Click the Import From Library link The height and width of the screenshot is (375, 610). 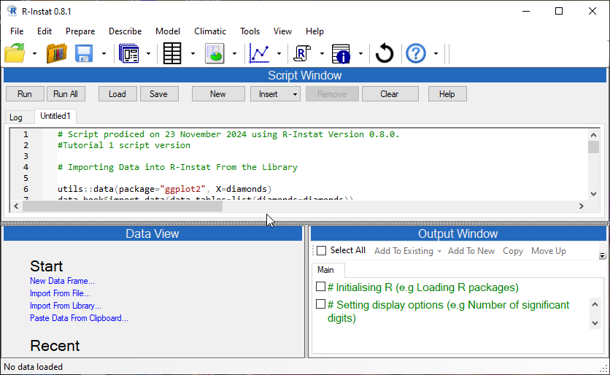pyautogui.click(x=66, y=306)
